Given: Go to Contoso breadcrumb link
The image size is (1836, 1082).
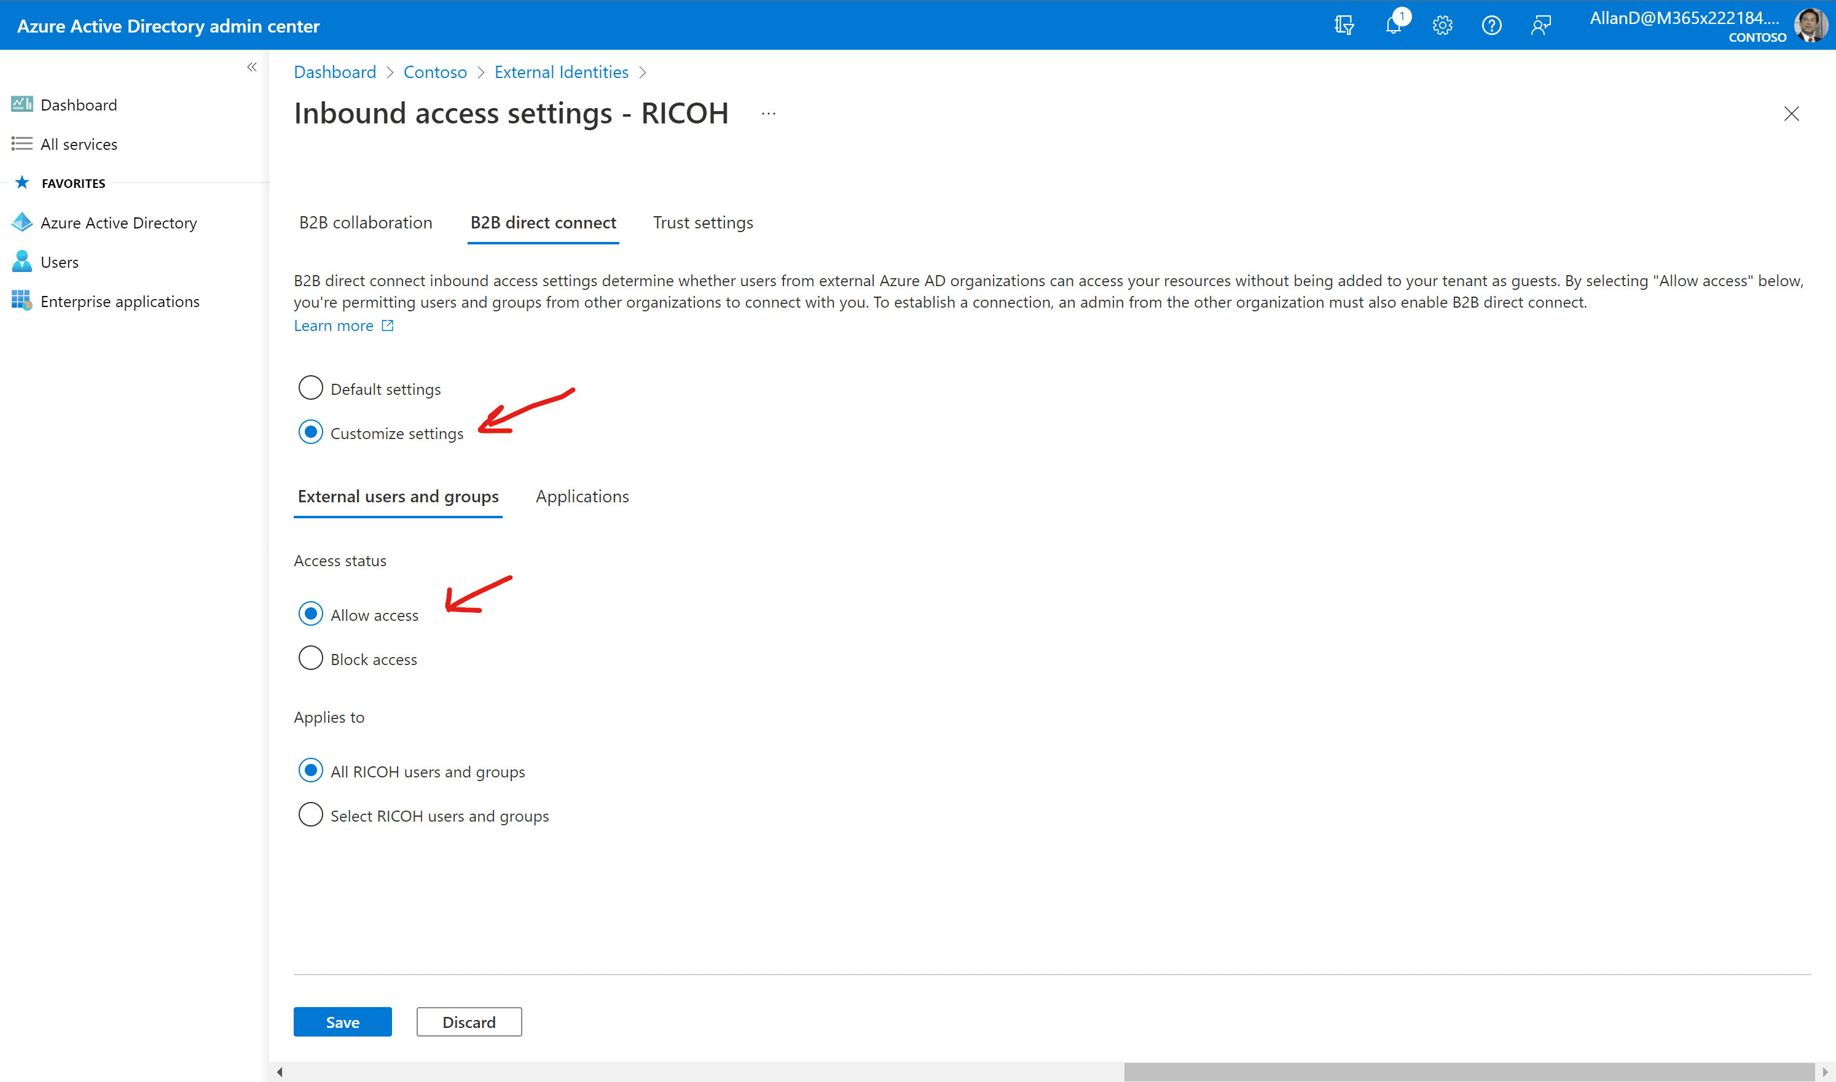Looking at the screenshot, I should [435, 72].
